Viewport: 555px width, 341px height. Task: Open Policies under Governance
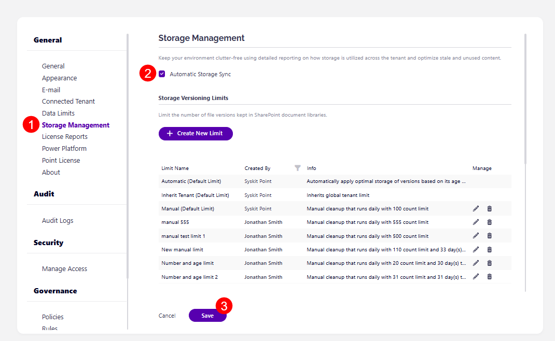[x=52, y=317]
